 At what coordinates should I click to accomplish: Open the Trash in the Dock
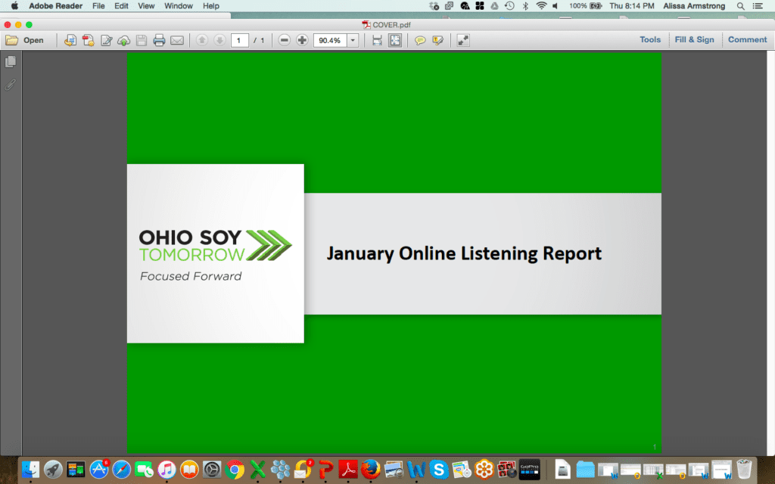click(x=744, y=469)
